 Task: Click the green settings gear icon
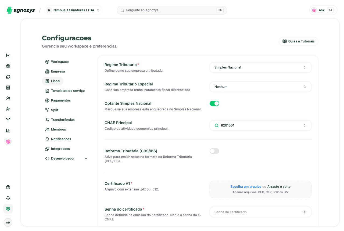point(8,209)
